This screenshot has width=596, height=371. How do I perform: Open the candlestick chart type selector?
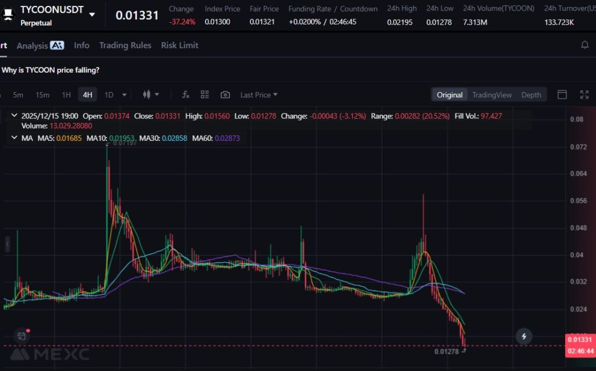(150, 95)
